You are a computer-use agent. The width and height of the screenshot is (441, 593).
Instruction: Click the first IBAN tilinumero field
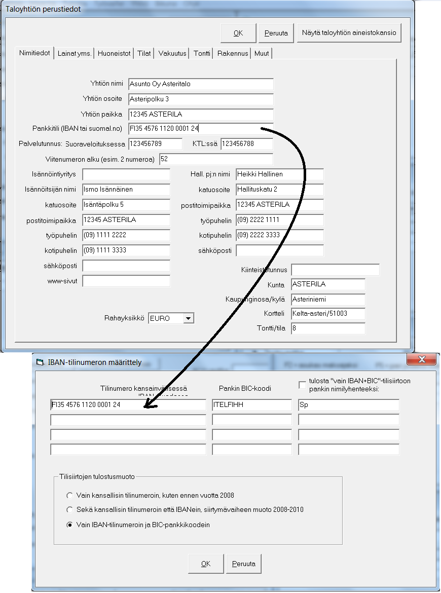128,404
